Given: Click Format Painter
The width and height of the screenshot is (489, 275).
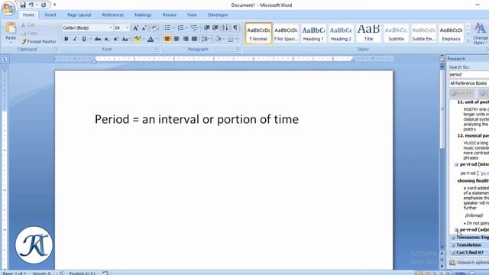Looking at the screenshot, I should [x=39, y=41].
